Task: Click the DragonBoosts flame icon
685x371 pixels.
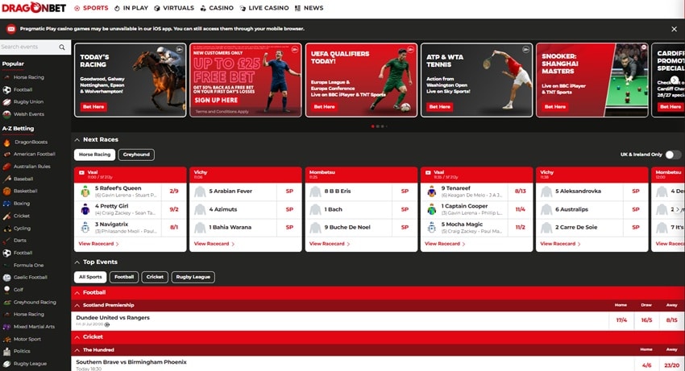Action: [6, 142]
